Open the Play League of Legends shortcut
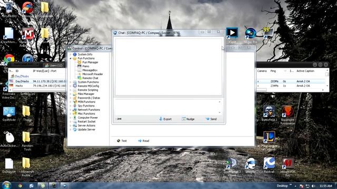Image resolution: width=337 pixels, height=189 pixels. (269, 141)
